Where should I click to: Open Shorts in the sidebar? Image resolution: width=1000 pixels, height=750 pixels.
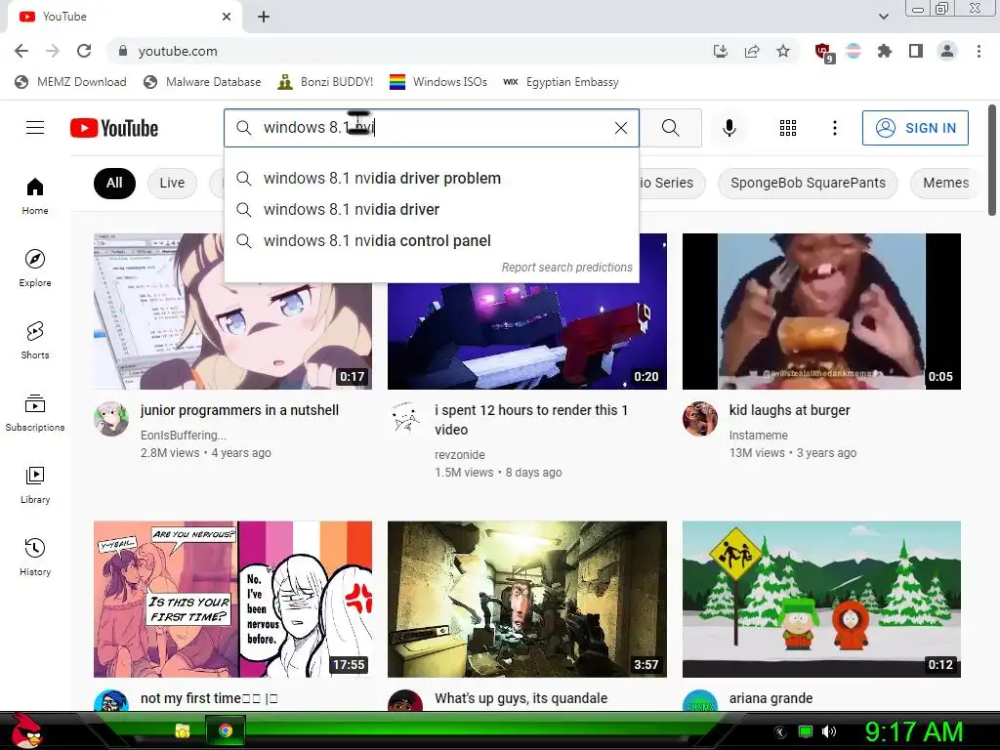35,341
